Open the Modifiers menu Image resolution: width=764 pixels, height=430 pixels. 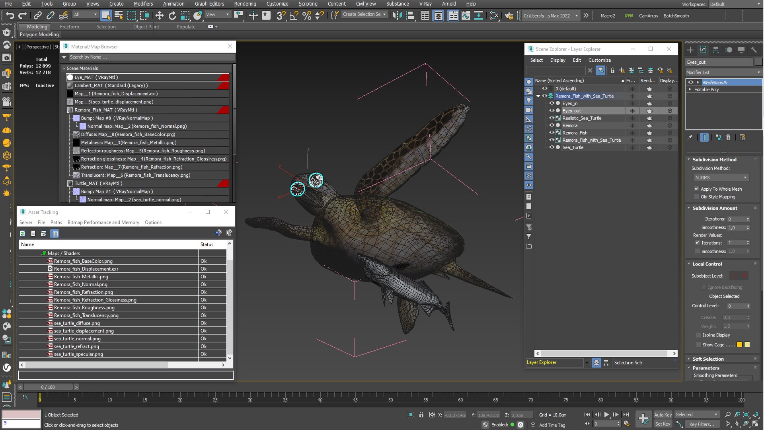tap(143, 4)
